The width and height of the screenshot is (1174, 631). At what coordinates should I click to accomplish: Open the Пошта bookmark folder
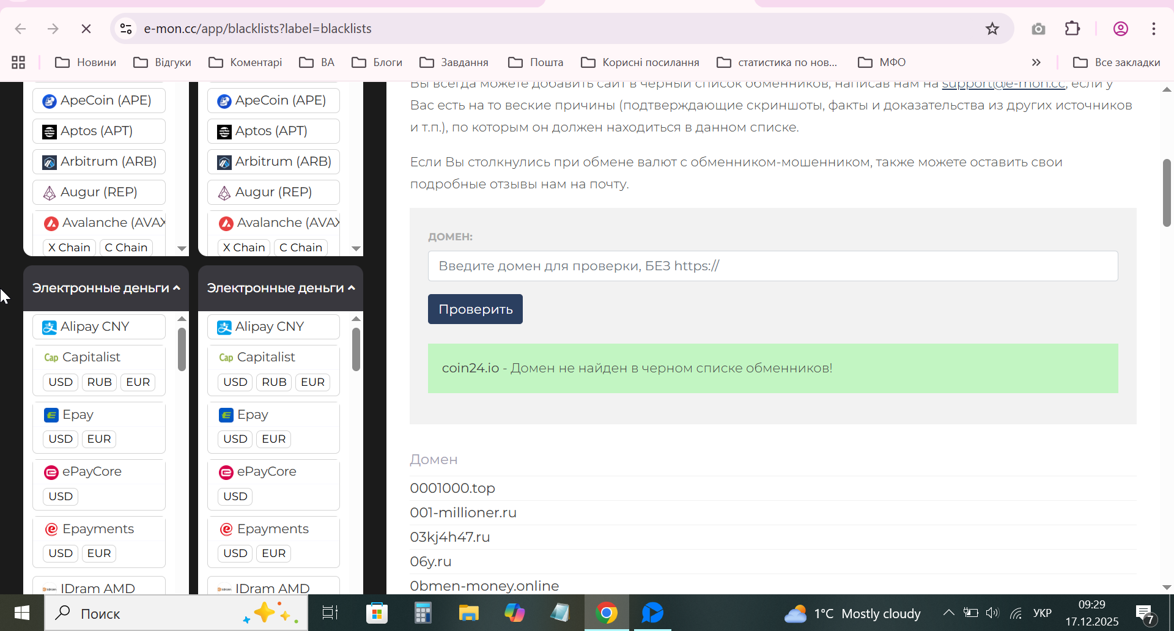tap(536, 62)
